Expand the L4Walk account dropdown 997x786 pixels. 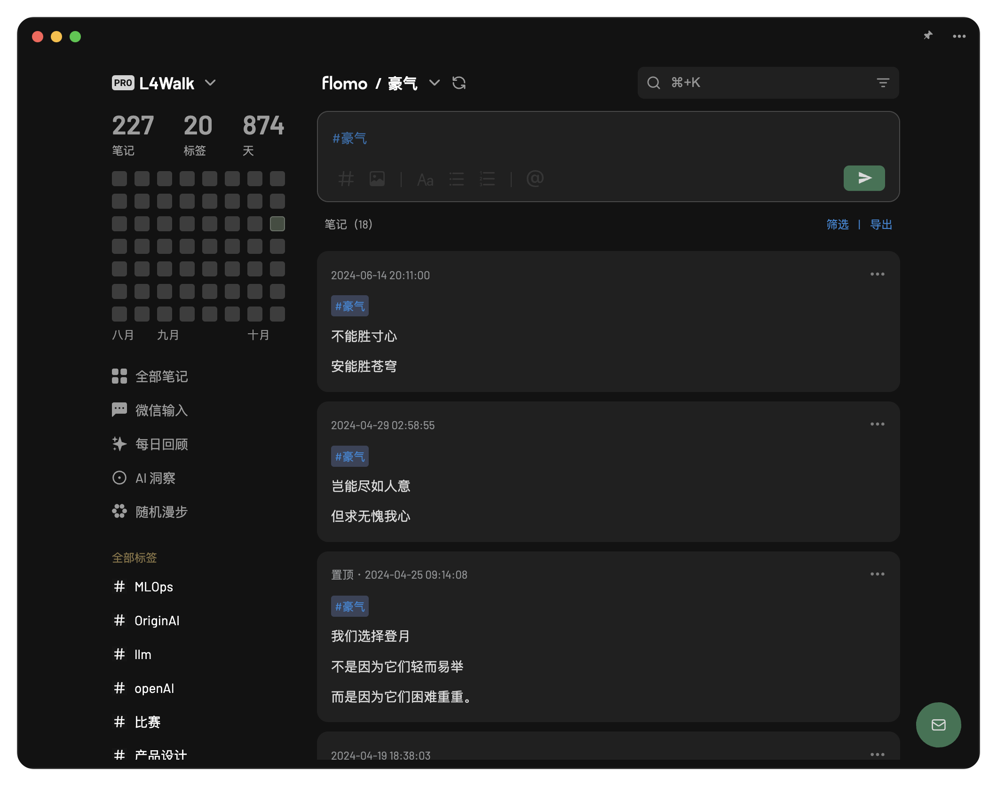coord(210,83)
